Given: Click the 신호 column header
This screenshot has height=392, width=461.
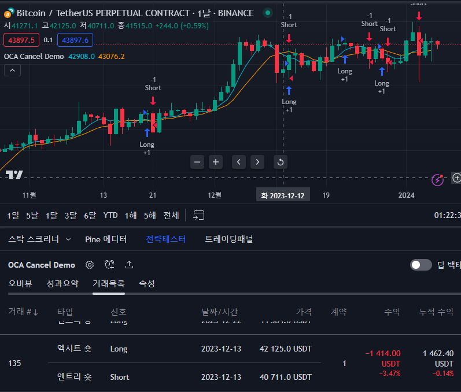Looking at the screenshot, I should (x=118, y=312).
